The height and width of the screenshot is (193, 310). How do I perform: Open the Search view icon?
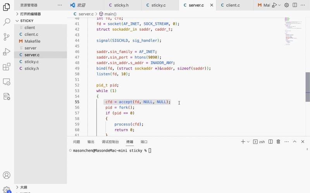pyautogui.click(x=7, y=22)
